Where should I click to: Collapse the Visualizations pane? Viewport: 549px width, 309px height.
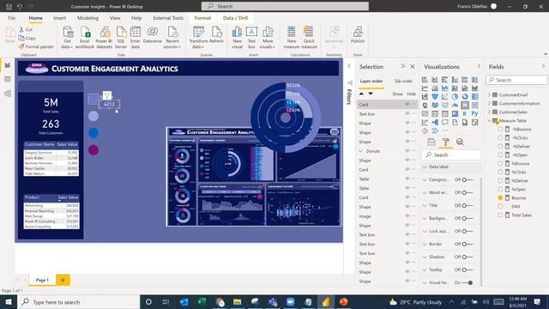pos(479,66)
